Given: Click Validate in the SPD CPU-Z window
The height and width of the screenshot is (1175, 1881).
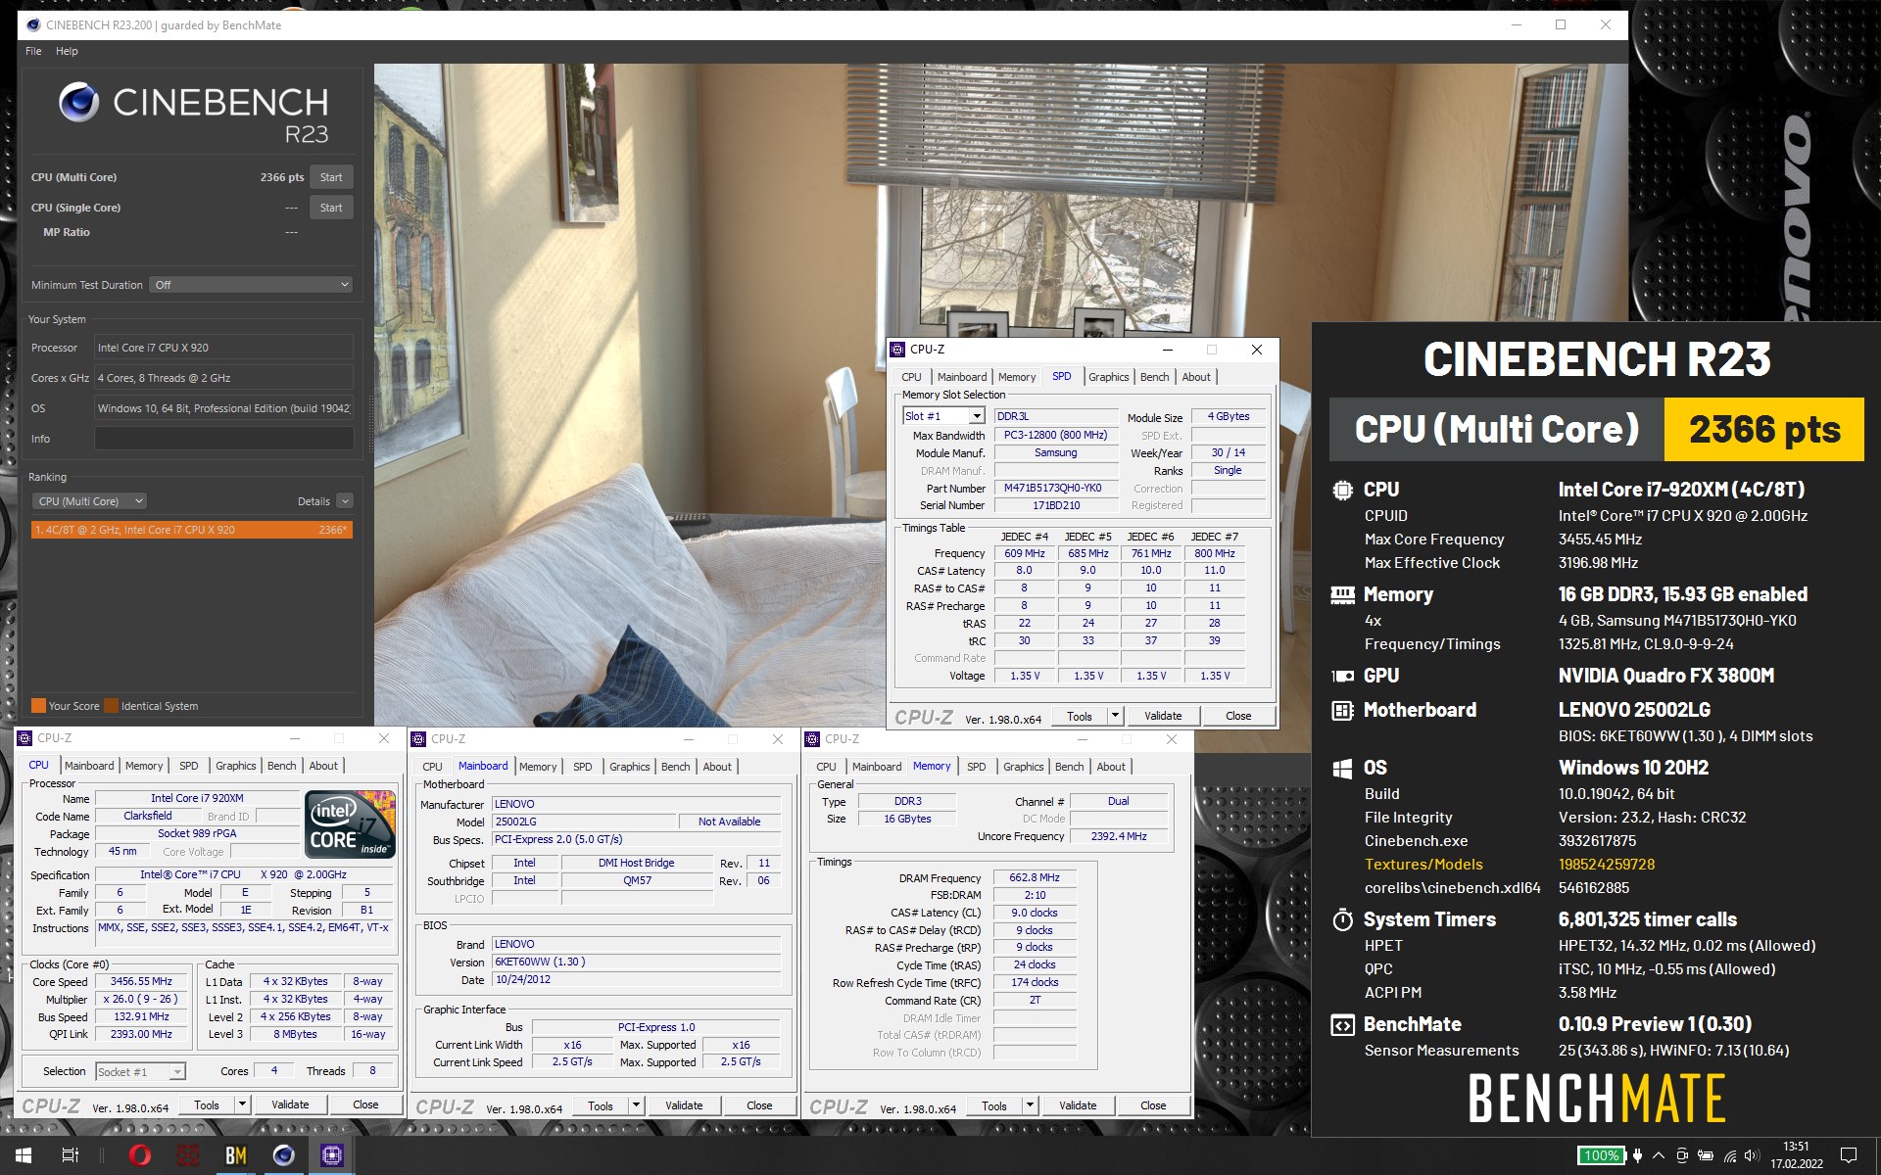Looking at the screenshot, I should coord(1163,716).
